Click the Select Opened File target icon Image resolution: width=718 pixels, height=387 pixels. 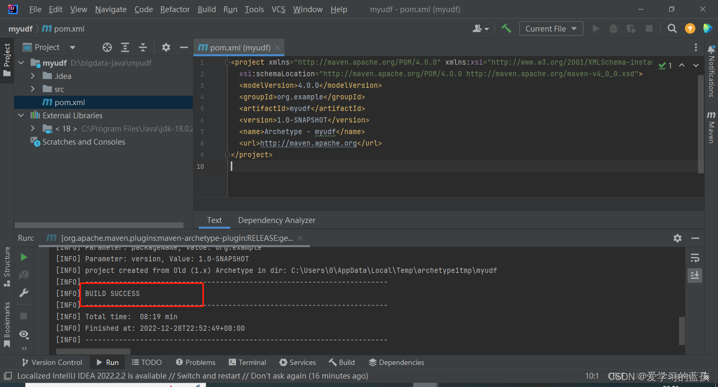tap(107, 47)
